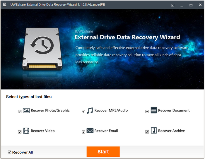Screen dimensions: 205x159
Task: Click the zipped archive icon
Action: [x=153, y=131]
